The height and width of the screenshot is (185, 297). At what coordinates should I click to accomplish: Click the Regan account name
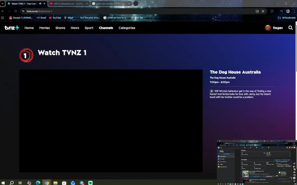[x=278, y=28]
